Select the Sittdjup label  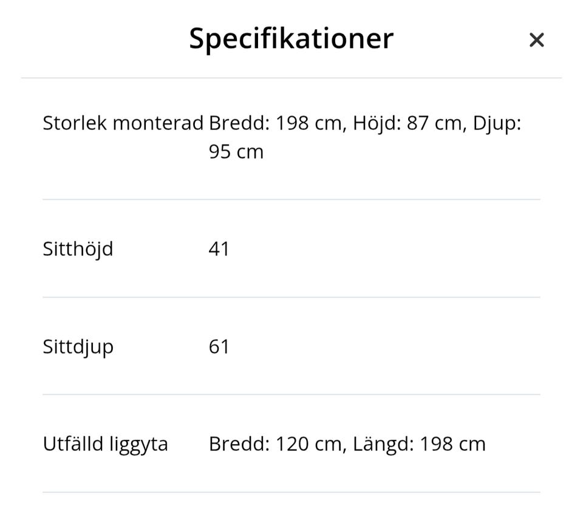click(78, 347)
